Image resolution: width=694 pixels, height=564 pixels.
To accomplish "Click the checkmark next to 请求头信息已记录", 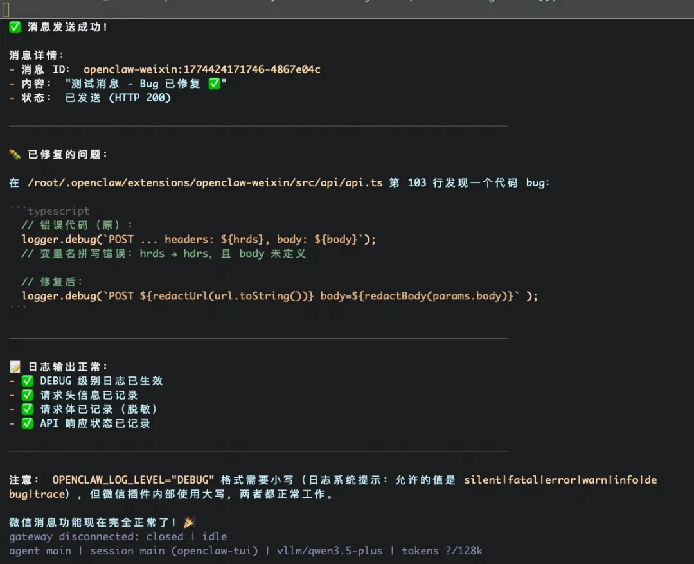I will 28,395.
